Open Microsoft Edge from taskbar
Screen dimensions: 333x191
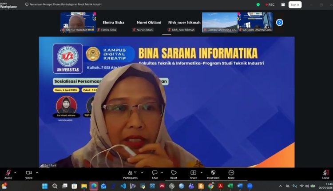[x=94, y=186]
